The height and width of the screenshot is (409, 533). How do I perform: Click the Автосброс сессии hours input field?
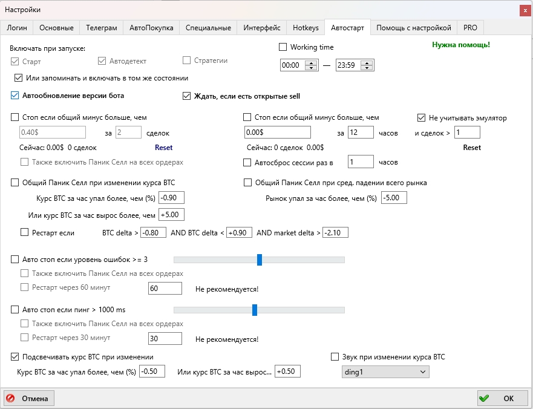pyautogui.click(x=361, y=162)
